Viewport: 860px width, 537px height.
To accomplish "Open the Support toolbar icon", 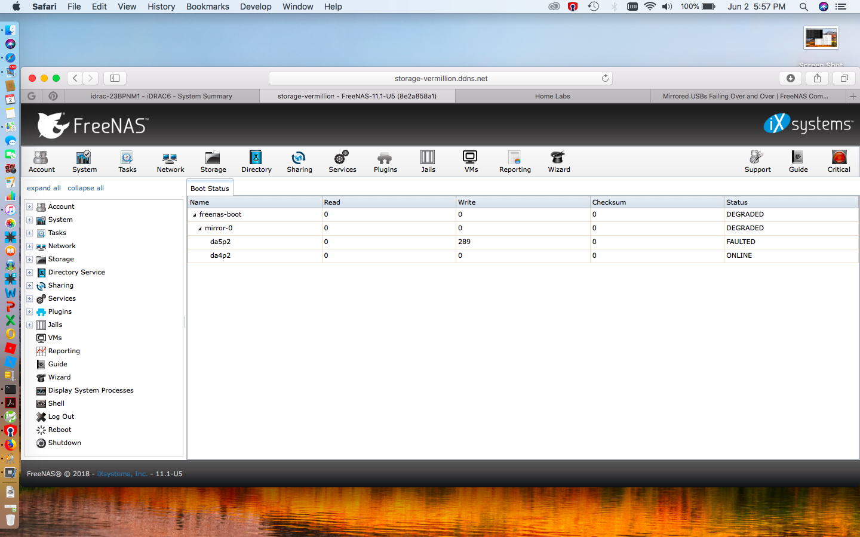I will coord(757,162).
